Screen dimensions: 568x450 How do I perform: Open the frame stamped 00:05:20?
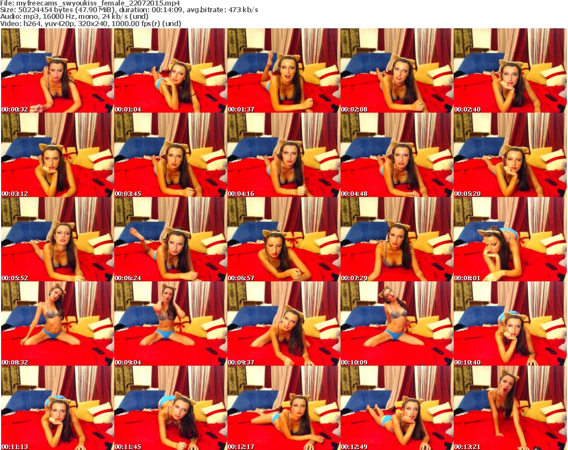click(510, 155)
